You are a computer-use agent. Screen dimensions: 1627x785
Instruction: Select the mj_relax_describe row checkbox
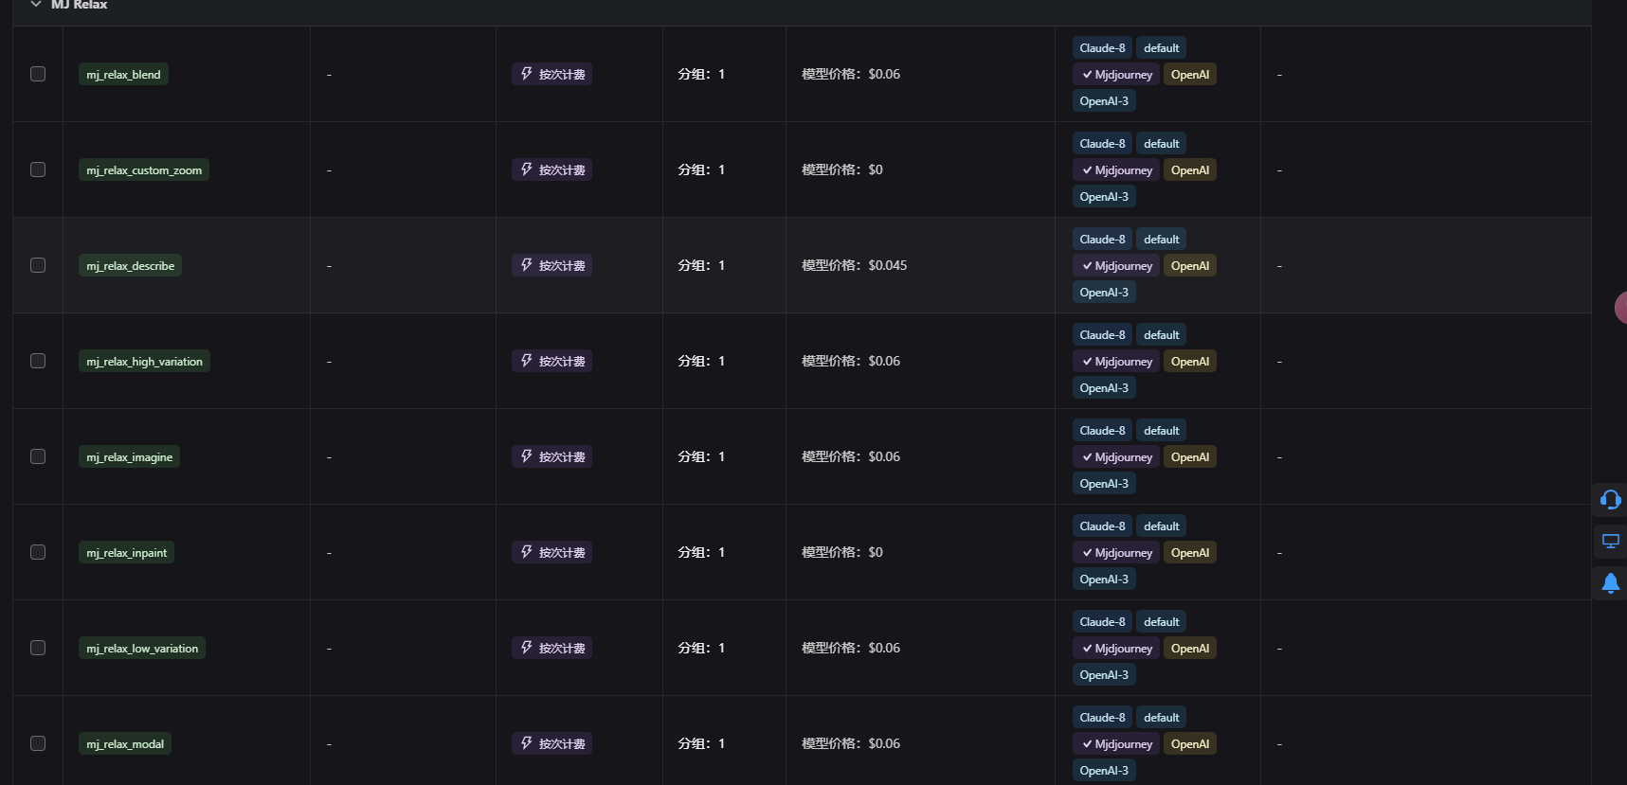click(x=38, y=265)
